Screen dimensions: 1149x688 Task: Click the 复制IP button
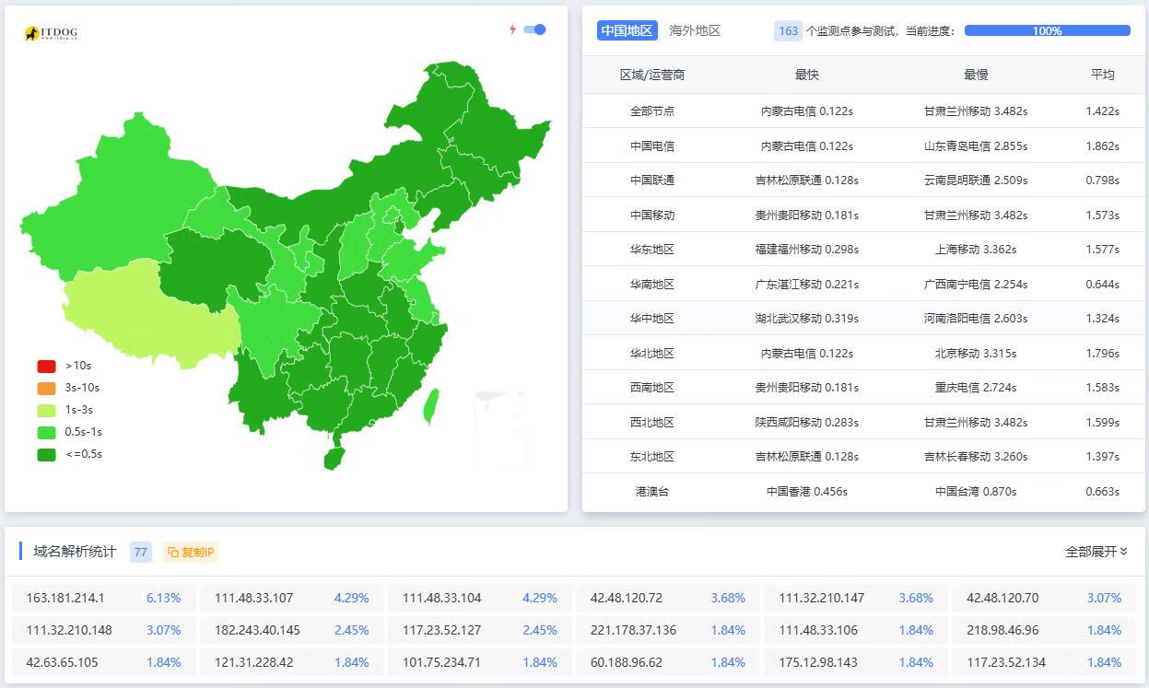[x=191, y=553]
